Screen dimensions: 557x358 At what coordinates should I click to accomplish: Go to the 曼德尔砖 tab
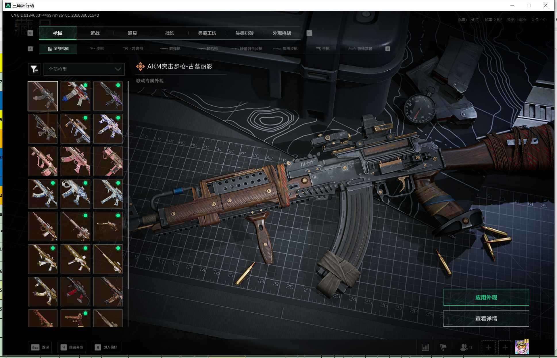[245, 33]
